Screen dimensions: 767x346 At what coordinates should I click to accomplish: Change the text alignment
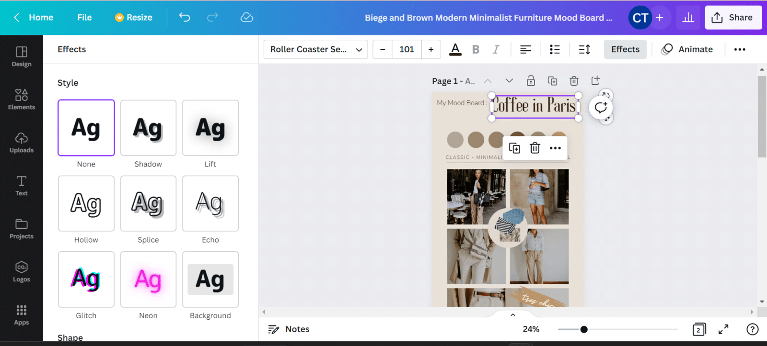pos(526,49)
